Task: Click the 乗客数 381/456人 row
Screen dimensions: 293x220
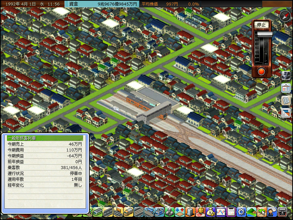Action: (x=45, y=168)
